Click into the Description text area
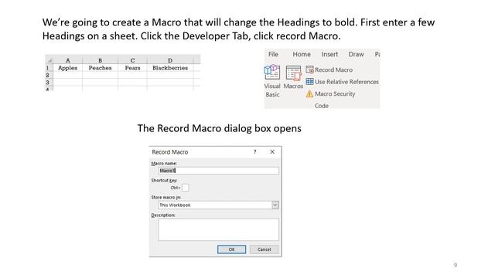Screen dimensions: 495x278 click(218, 229)
